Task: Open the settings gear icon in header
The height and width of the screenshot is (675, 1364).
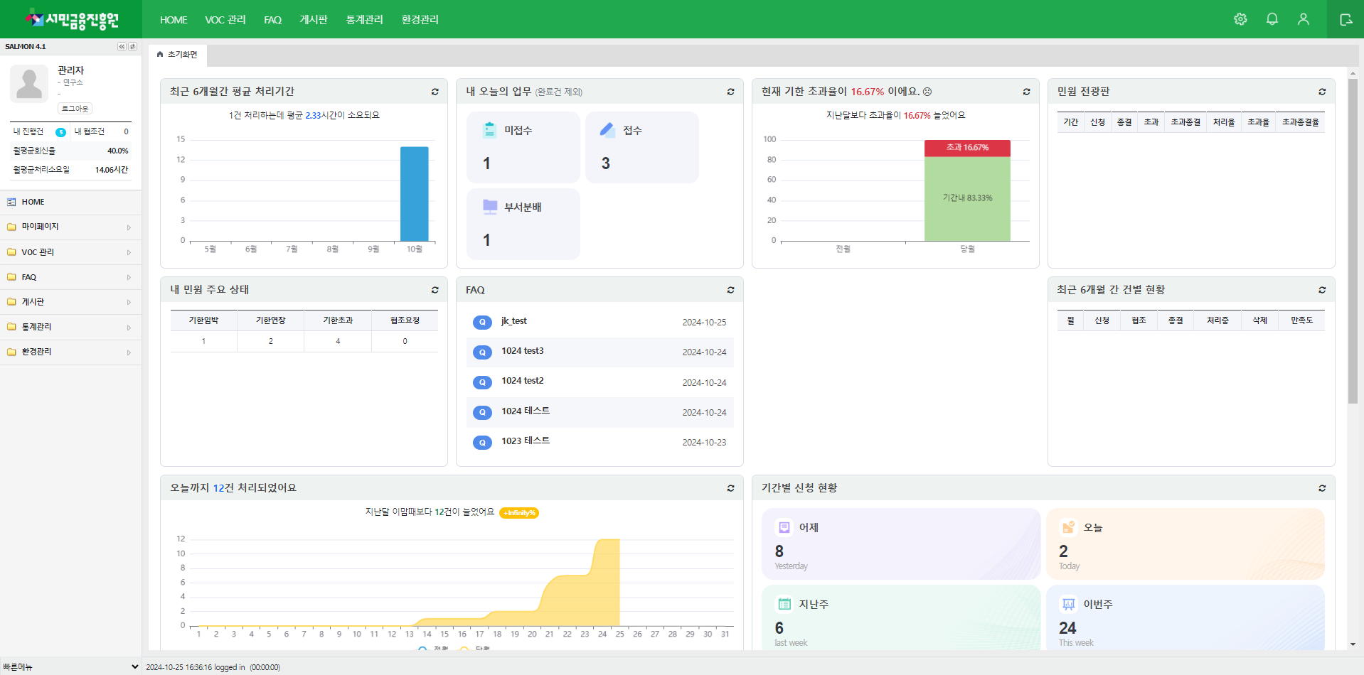Action: tap(1240, 19)
